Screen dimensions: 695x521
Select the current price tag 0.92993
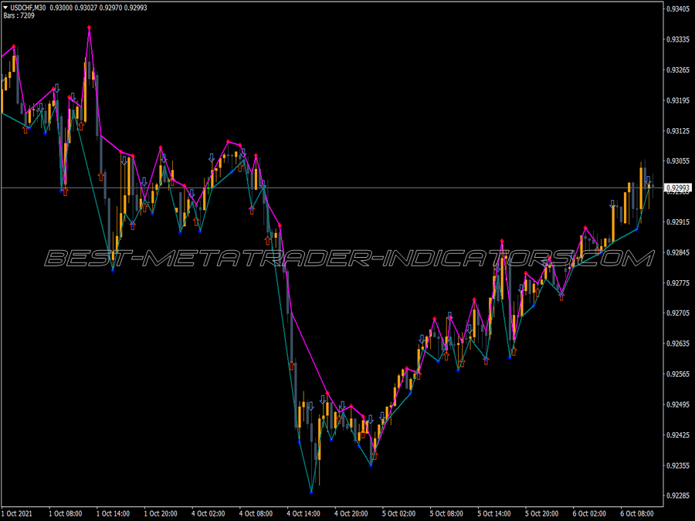tap(678, 188)
